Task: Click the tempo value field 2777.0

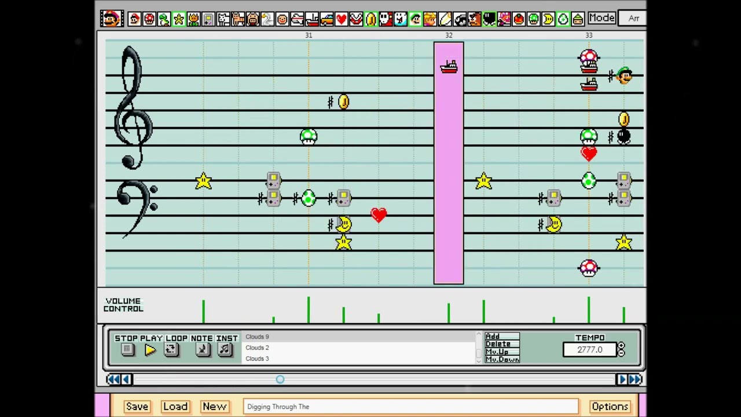Action: (589, 350)
